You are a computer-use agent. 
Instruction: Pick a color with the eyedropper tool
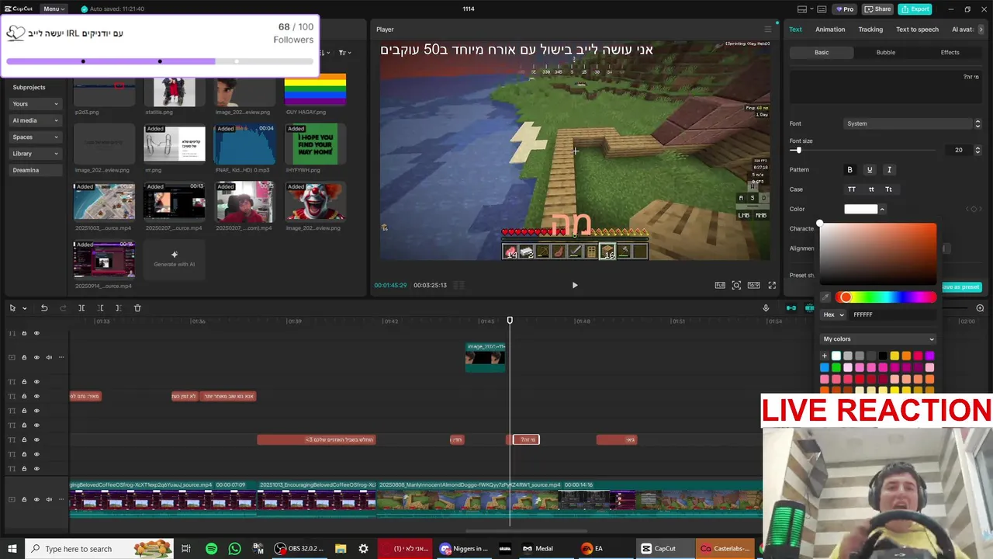825,297
